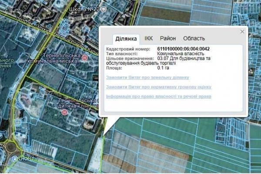The image size is (261, 174).
Task: Click the 0.1 га area value
Action: click(163, 68)
